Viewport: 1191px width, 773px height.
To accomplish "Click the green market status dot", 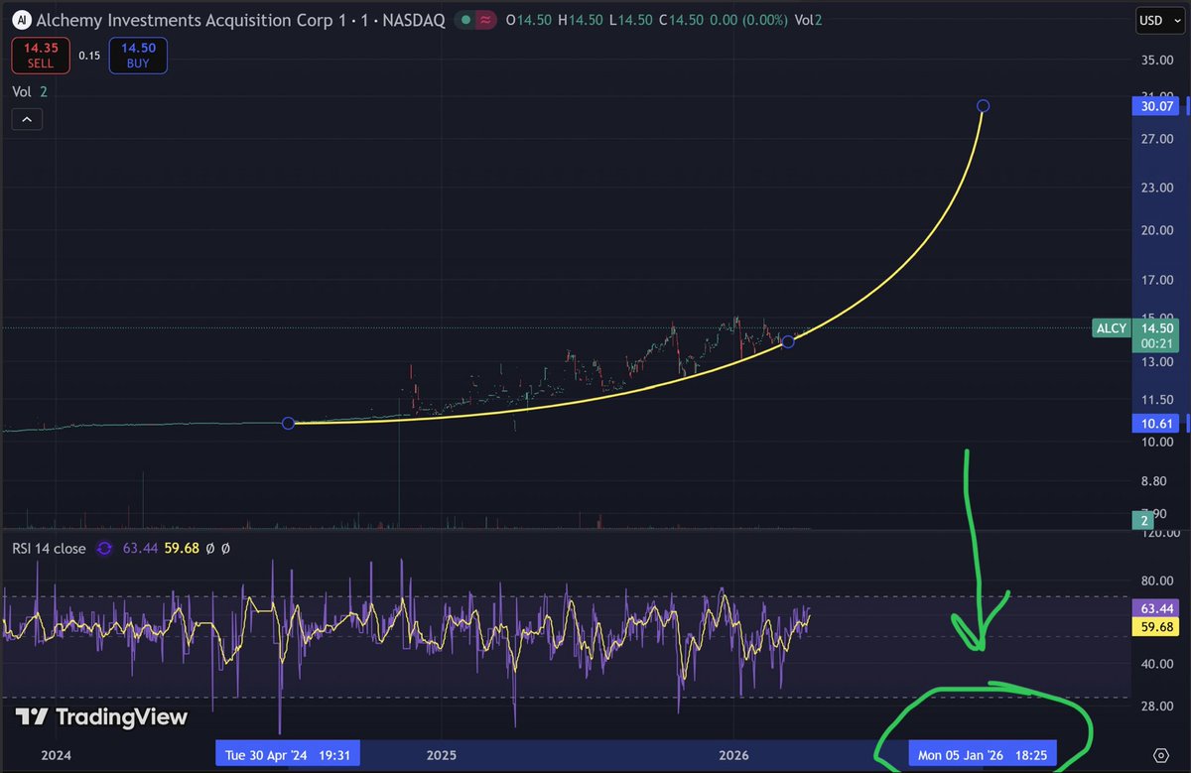I will click(x=466, y=20).
